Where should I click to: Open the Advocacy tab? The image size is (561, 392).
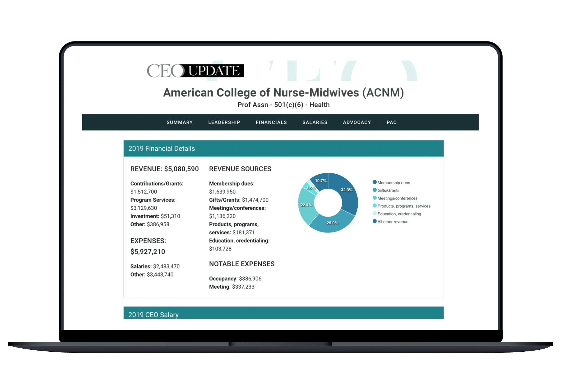click(357, 122)
